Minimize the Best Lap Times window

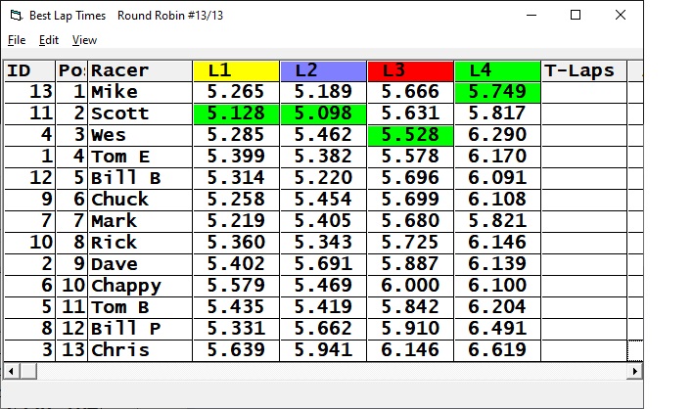click(x=531, y=16)
